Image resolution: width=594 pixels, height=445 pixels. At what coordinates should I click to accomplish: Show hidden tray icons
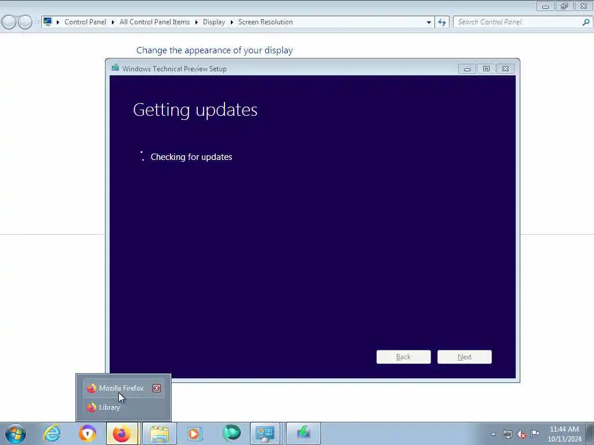[x=493, y=435]
